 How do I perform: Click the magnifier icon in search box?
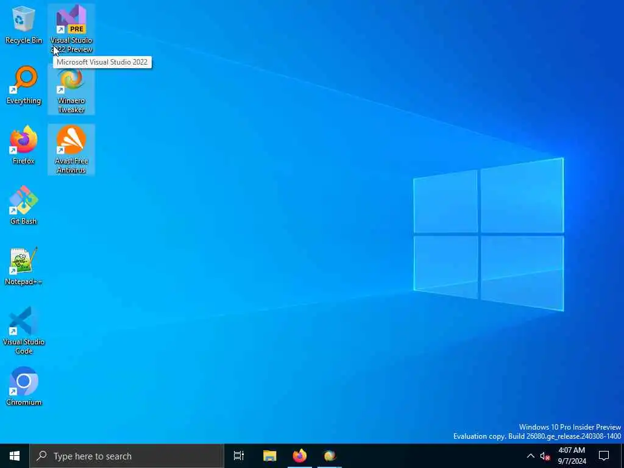(41, 456)
